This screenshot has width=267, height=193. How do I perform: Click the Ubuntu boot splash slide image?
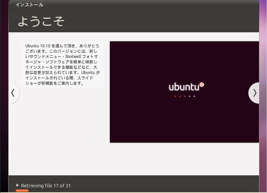(184, 92)
